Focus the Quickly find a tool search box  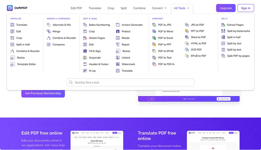[x=130, y=82]
